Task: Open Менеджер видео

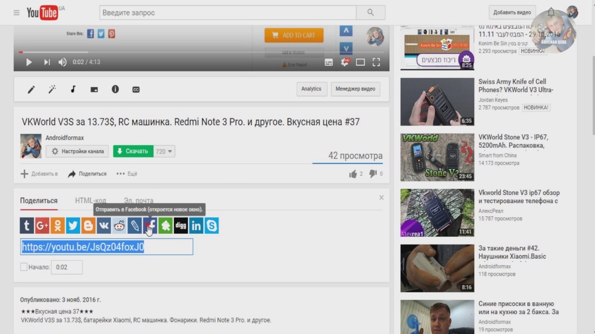Action: pyautogui.click(x=356, y=89)
